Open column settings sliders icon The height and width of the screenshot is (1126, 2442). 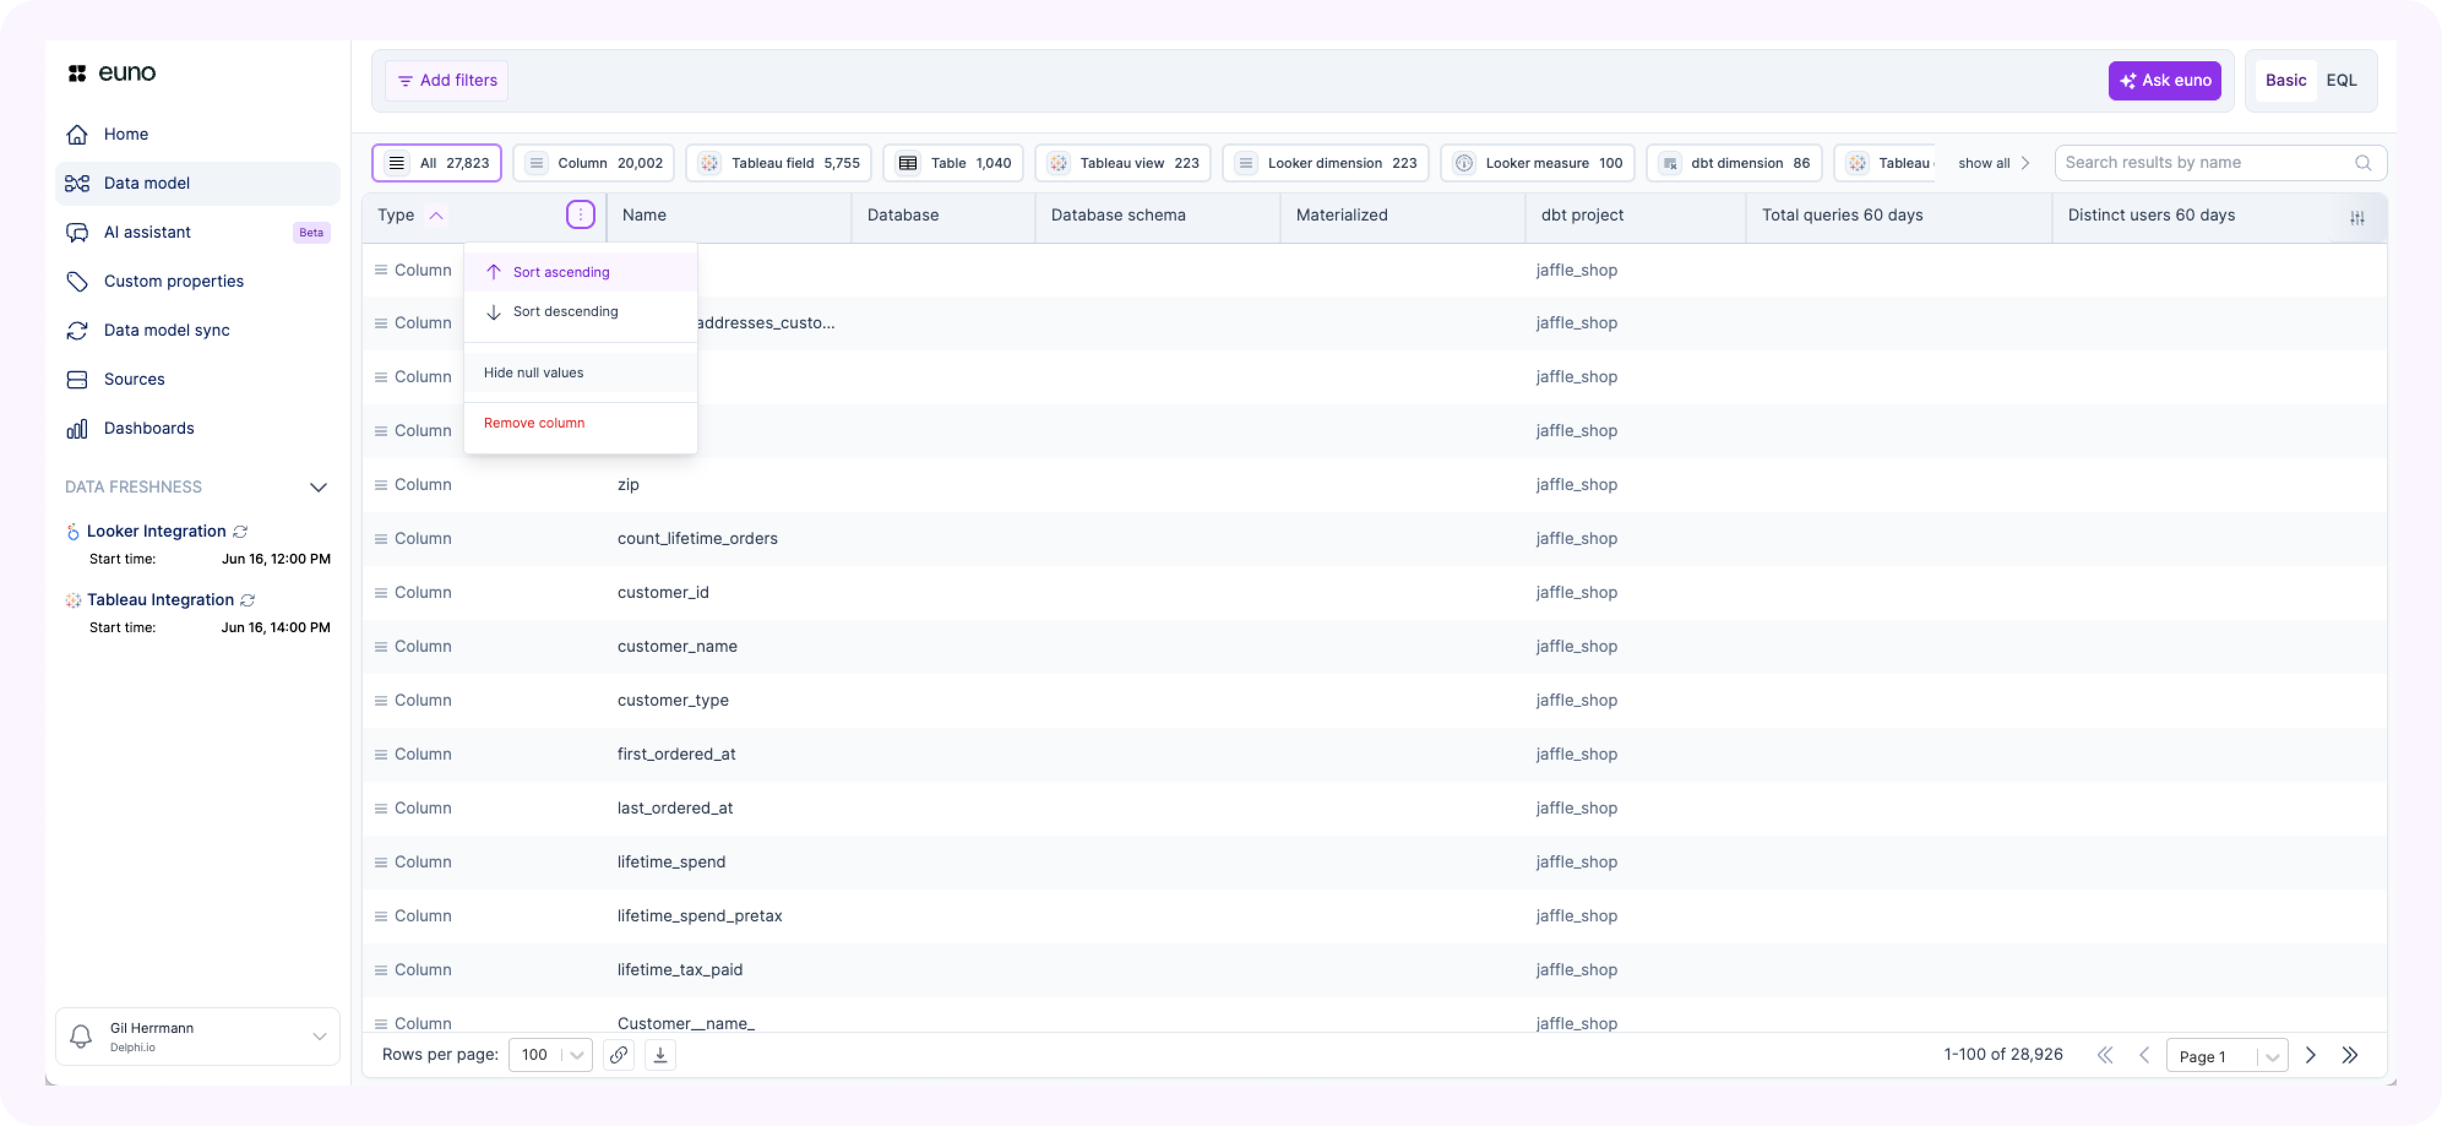pos(2357,217)
